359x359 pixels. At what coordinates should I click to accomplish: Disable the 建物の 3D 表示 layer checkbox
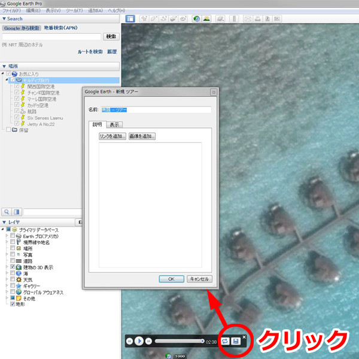pyautogui.click(x=13, y=266)
